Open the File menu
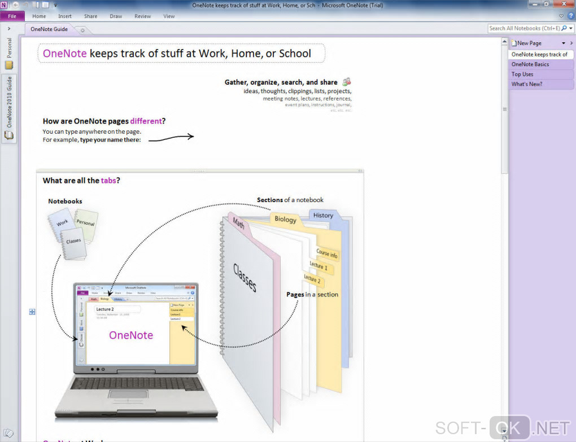Image resolution: width=576 pixels, height=442 pixels. point(12,16)
